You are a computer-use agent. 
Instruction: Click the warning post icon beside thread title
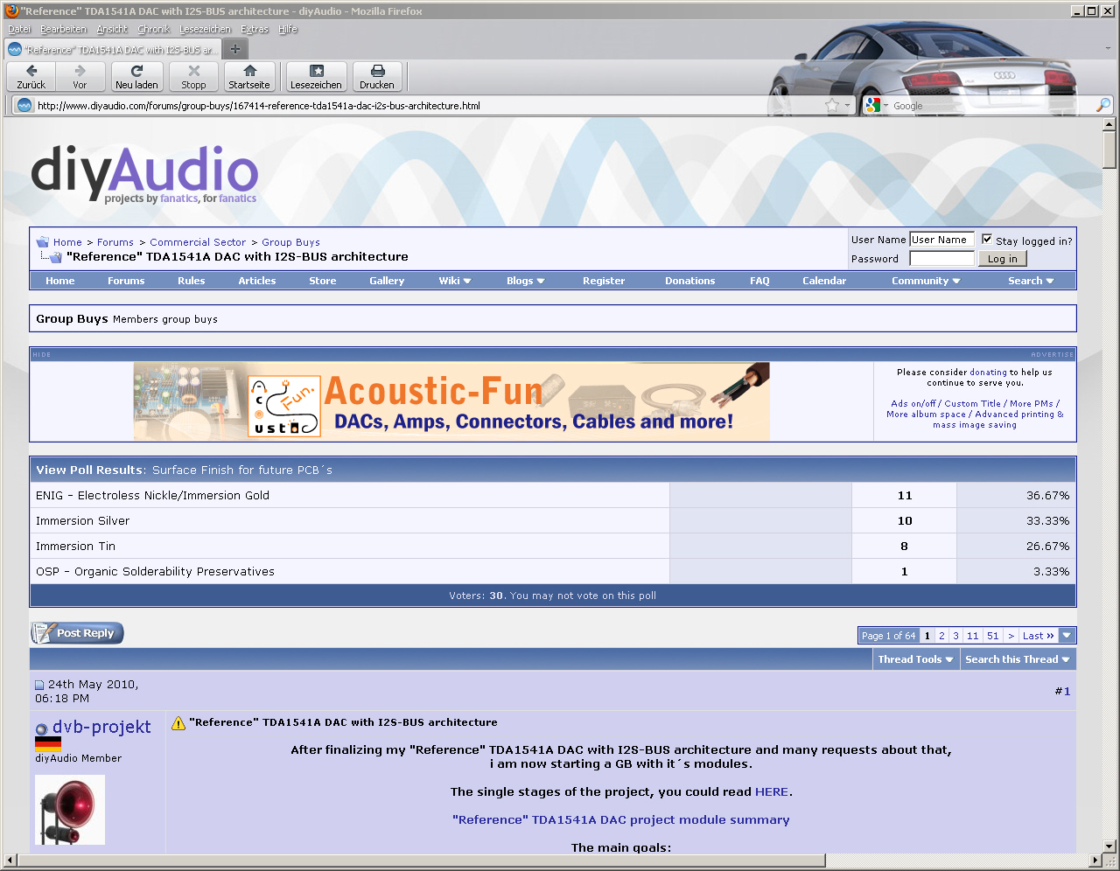click(178, 723)
